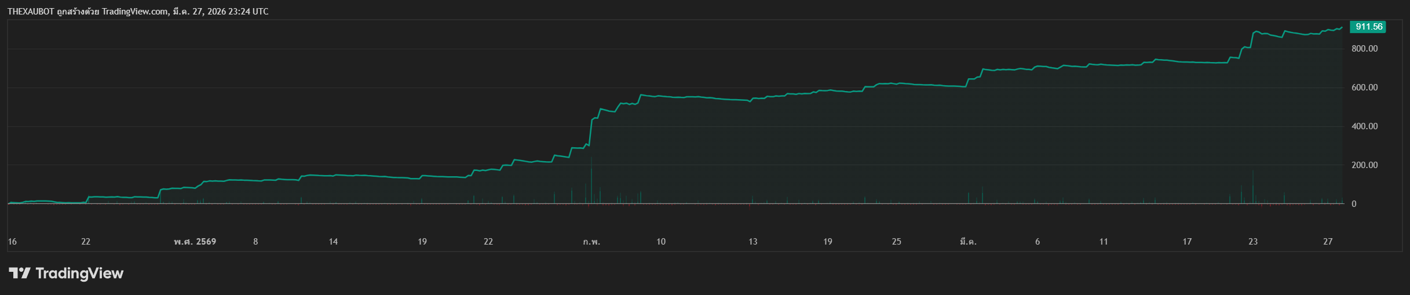This screenshot has height=295, width=1410.
Task: Select the พ.ศ. 2569 year marker
Action: pos(195,242)
